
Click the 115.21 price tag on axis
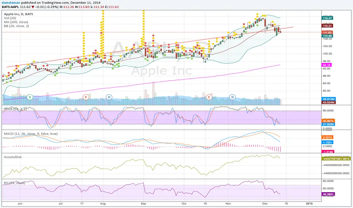[x=327, y=26]
